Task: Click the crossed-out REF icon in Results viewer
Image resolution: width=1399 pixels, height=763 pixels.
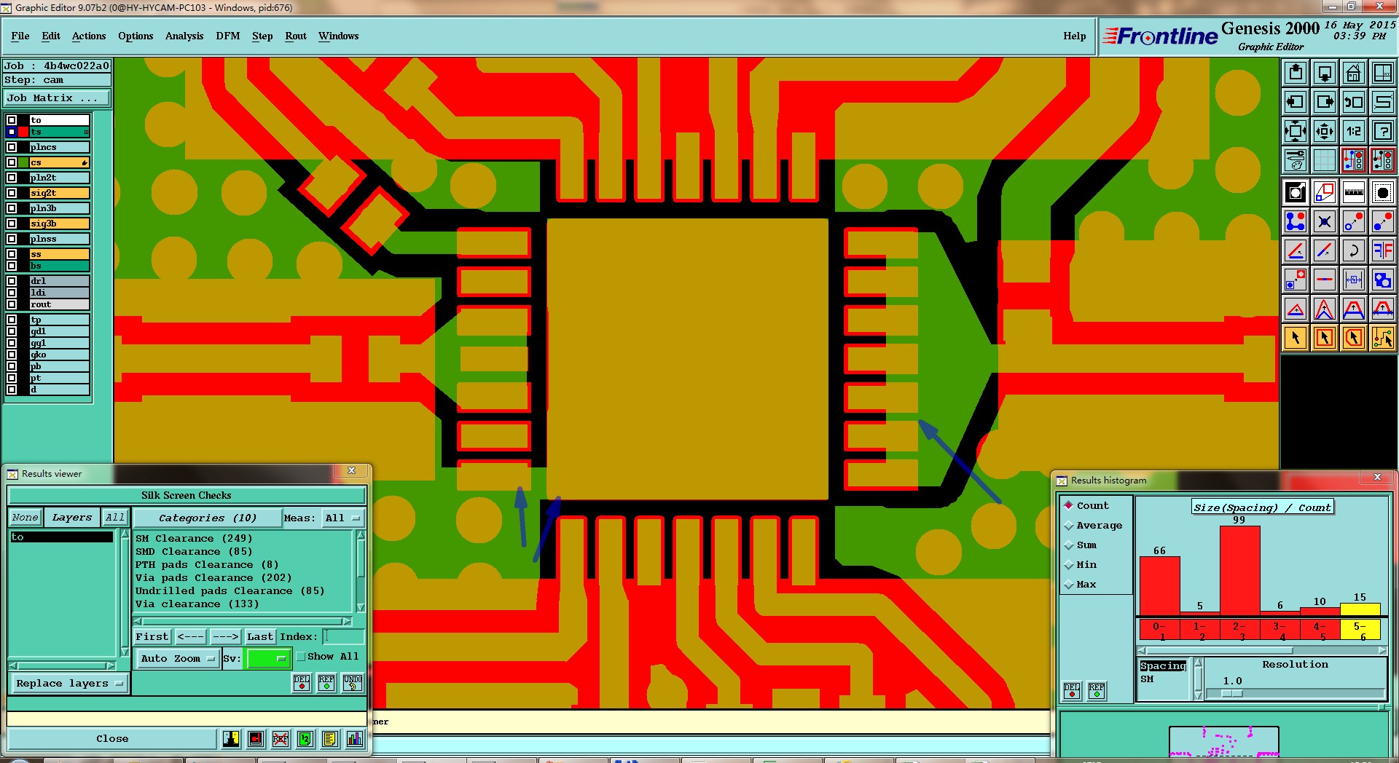Action: (281, 739)
